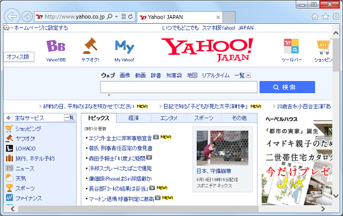This screenshot has width=343, height=216.
Task: Open the ツールバー icon
Action: click(x=291, y=46)
